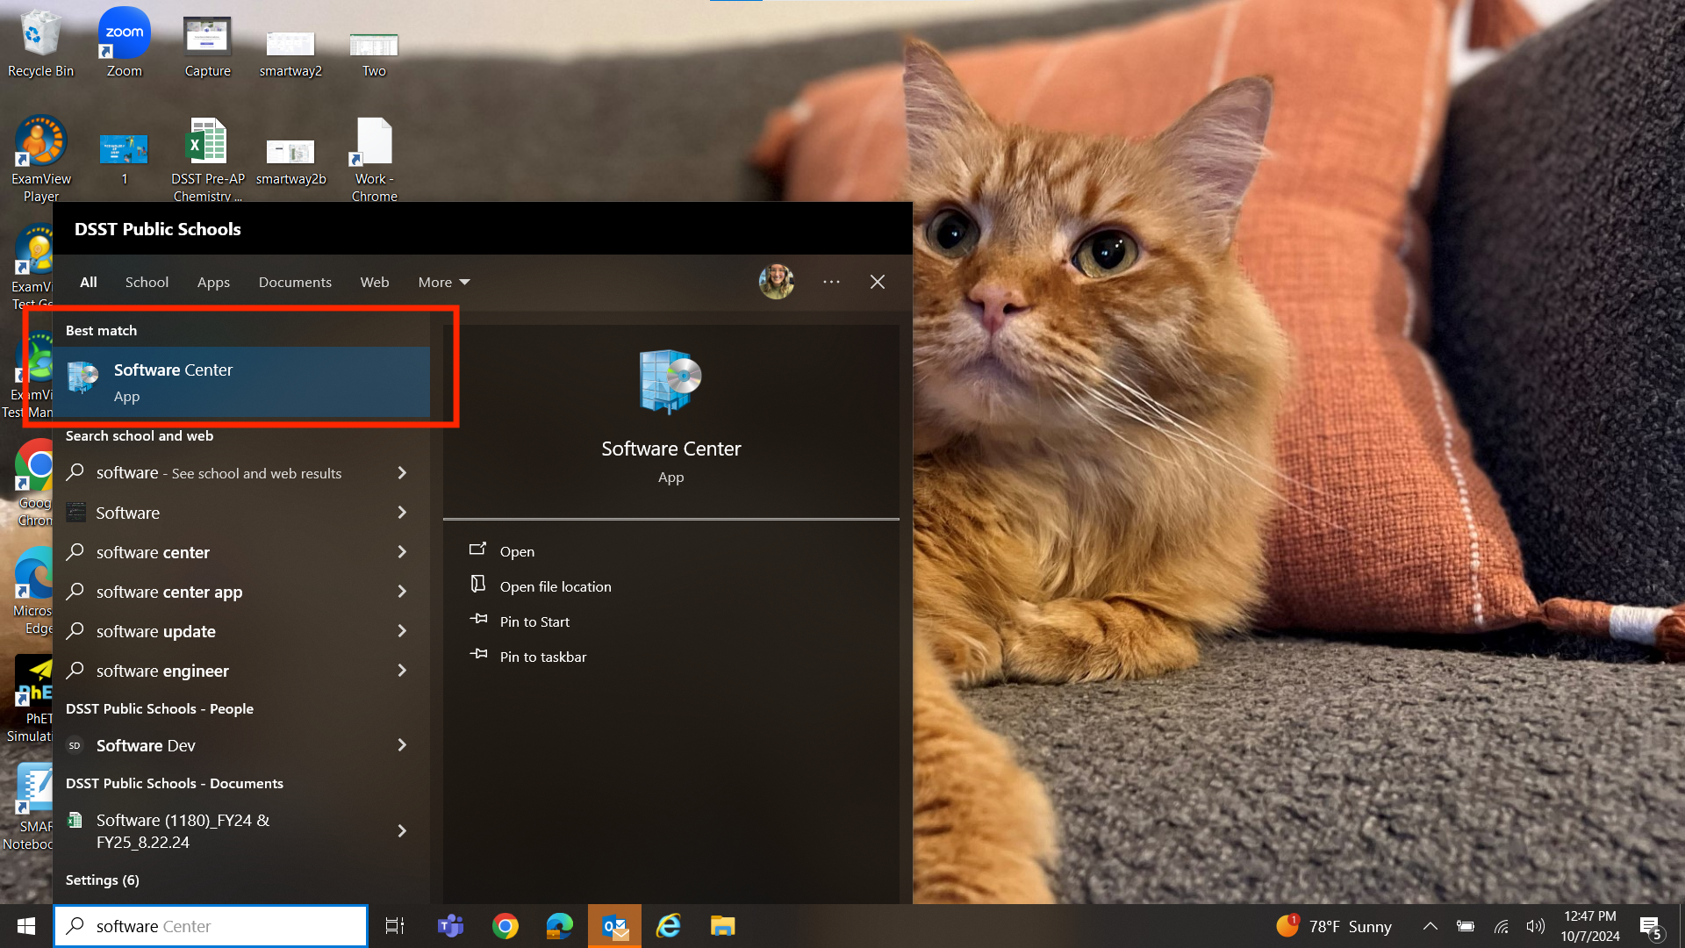Switch to the Web search tab
This screenshot has height=948, width=1685.
coord(375,282)
